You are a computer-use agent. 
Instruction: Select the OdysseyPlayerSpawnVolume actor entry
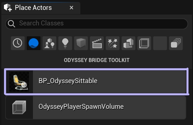click(x=96, y=108)
